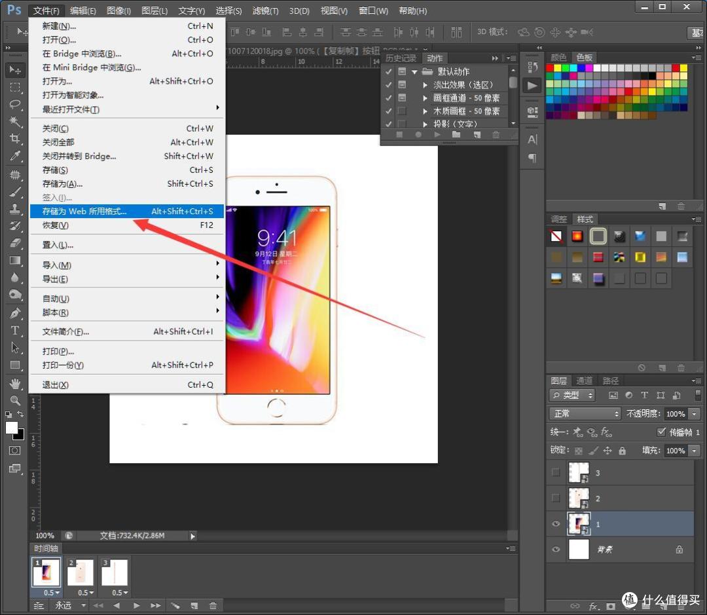
Task: Click the delete frame trash icon in timeline
Action: click(x=213, y=606)
